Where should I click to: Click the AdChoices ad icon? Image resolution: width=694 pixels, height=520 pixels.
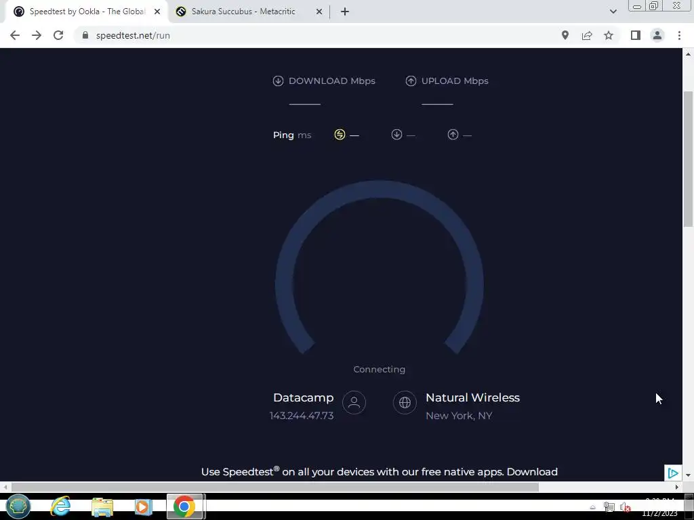(x=673, y=473)
